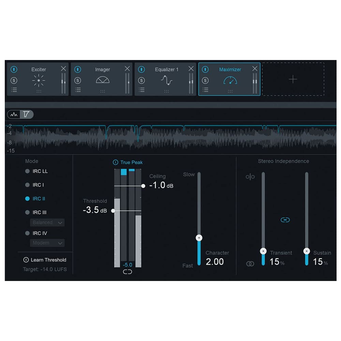Solo the Imager module

(78, 80)
